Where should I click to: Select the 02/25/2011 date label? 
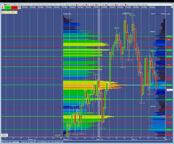[9, 12]
